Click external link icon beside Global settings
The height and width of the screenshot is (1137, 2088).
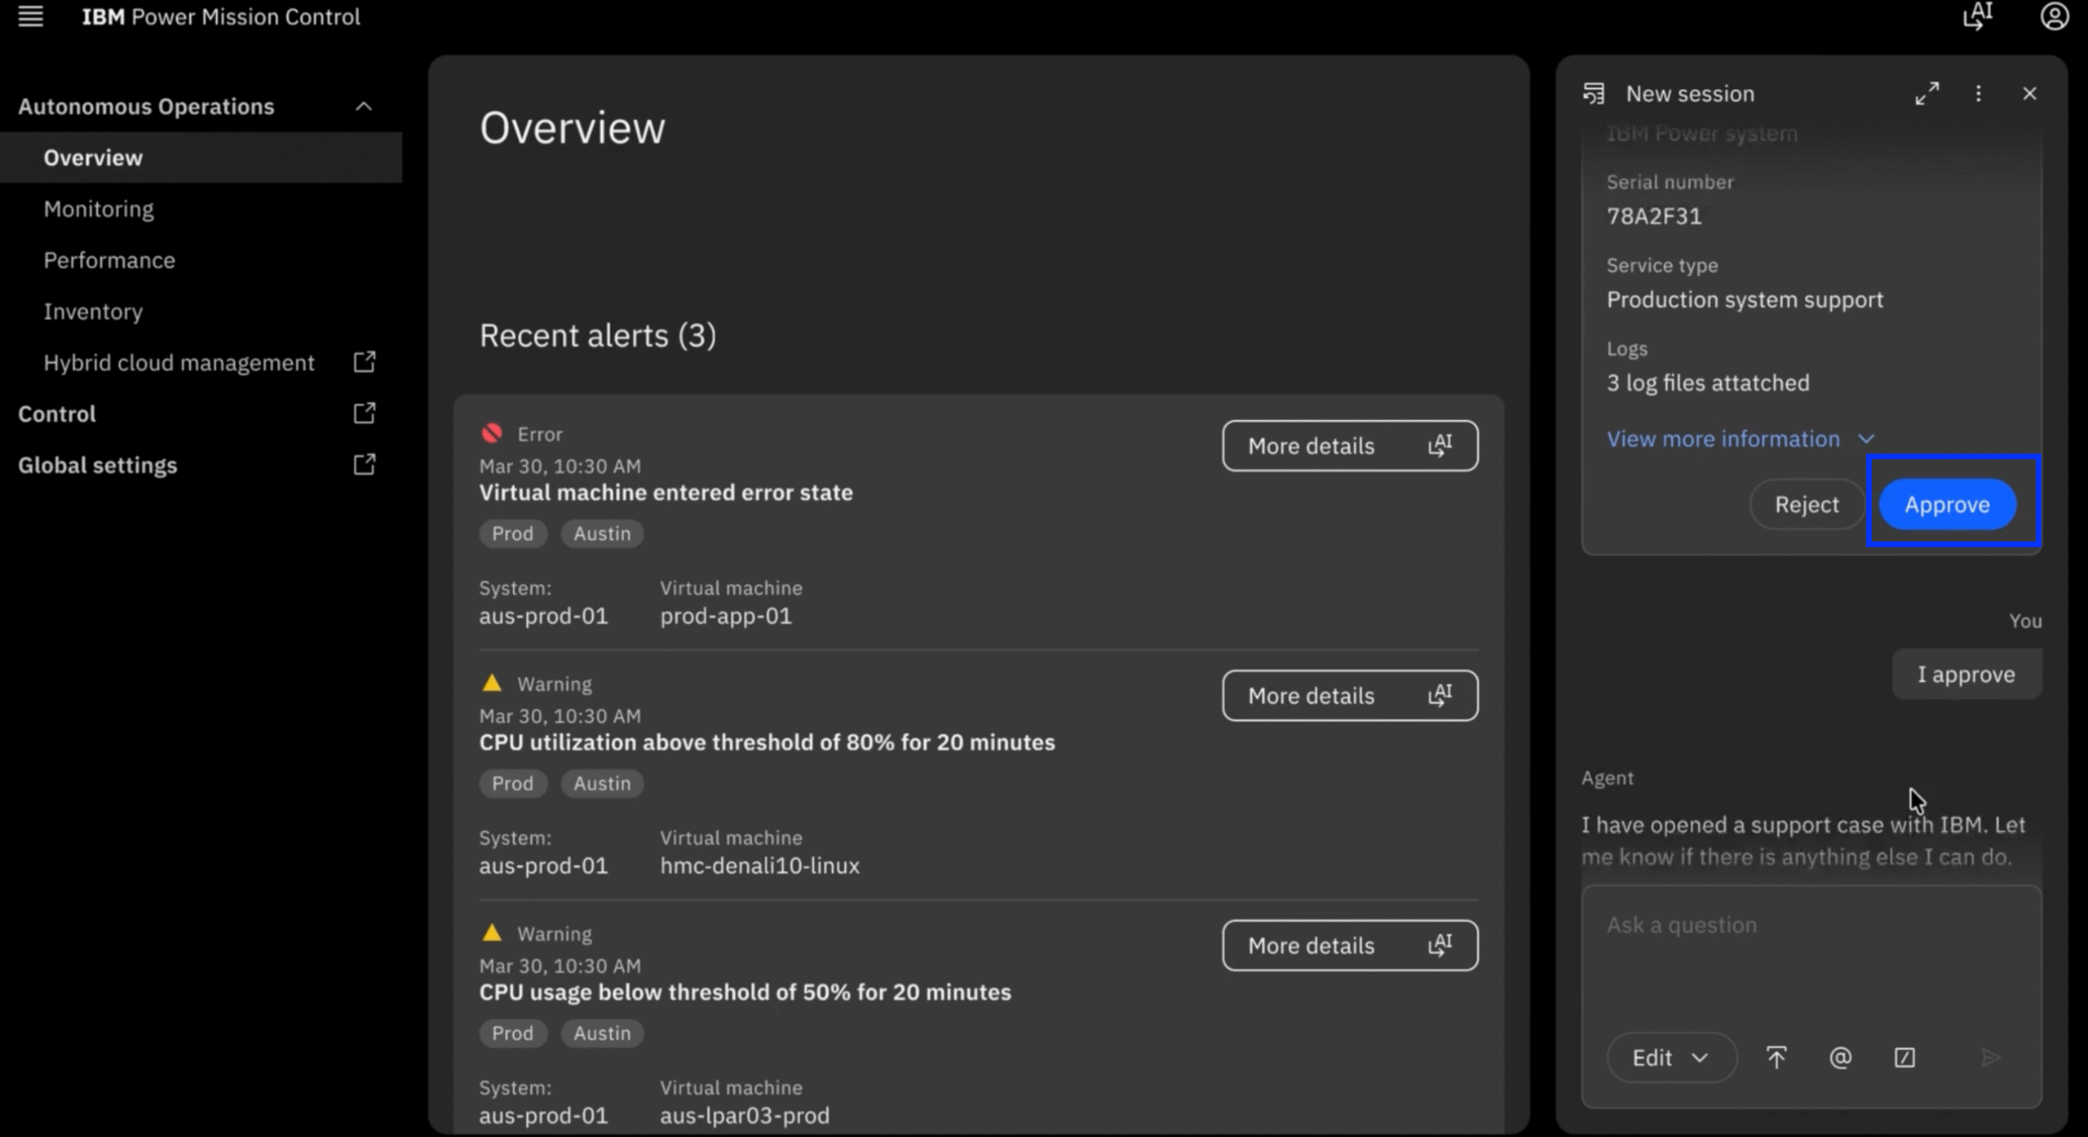click(365, 465)
